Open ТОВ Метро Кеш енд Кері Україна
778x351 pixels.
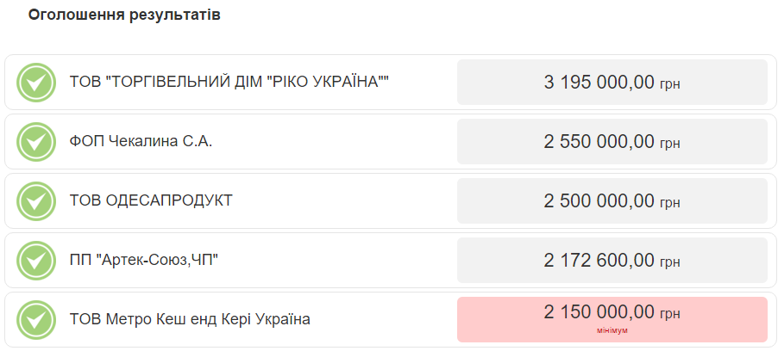190,320
